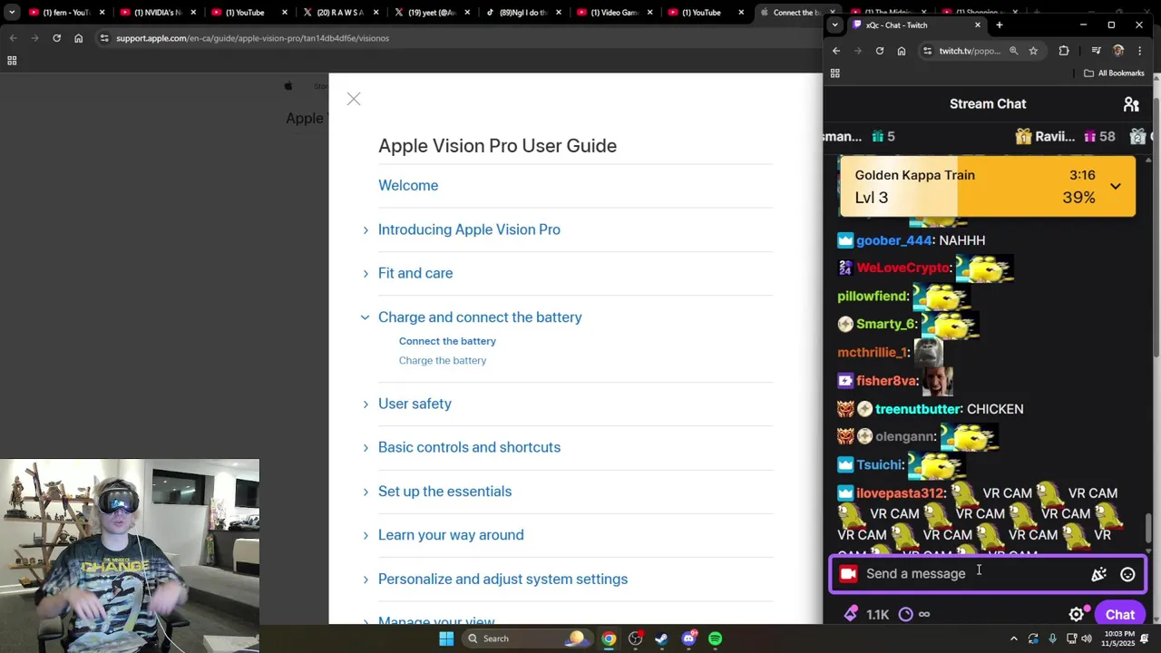Open a new tab in Twitch window
1161x653 pixels.
coord(999,24)
